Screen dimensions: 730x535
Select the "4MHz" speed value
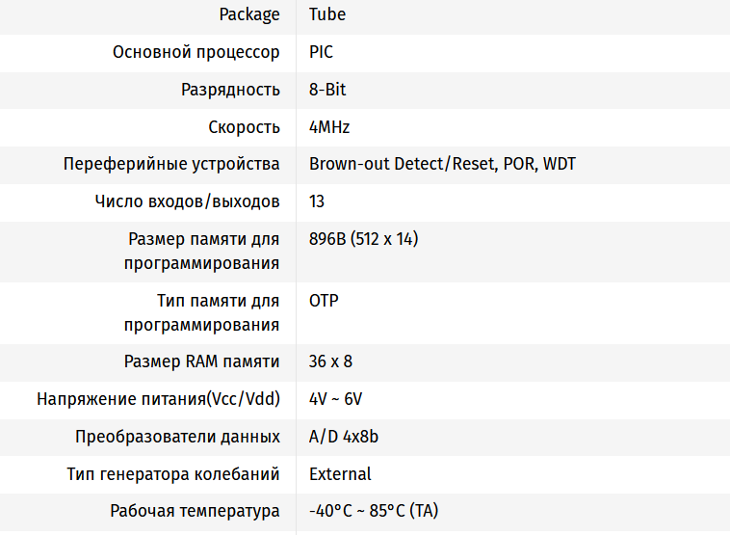click(x=329, y=127)
